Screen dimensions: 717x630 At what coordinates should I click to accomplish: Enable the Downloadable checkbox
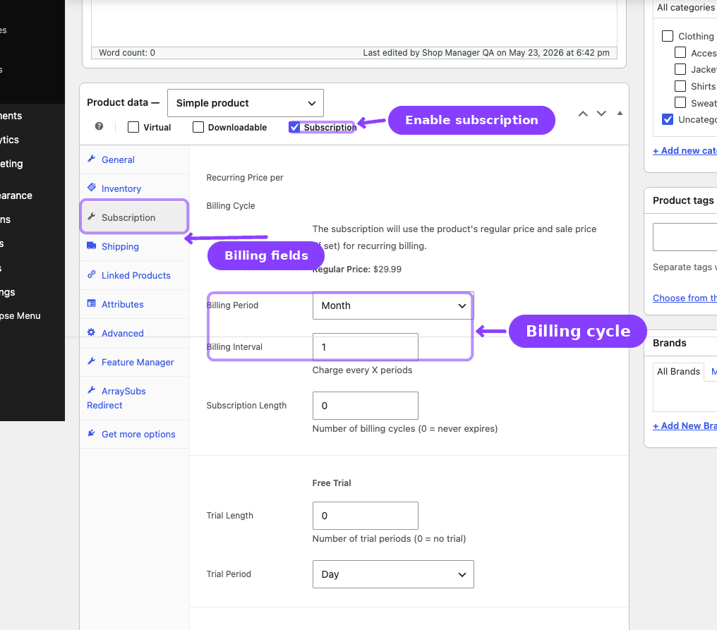198,127
